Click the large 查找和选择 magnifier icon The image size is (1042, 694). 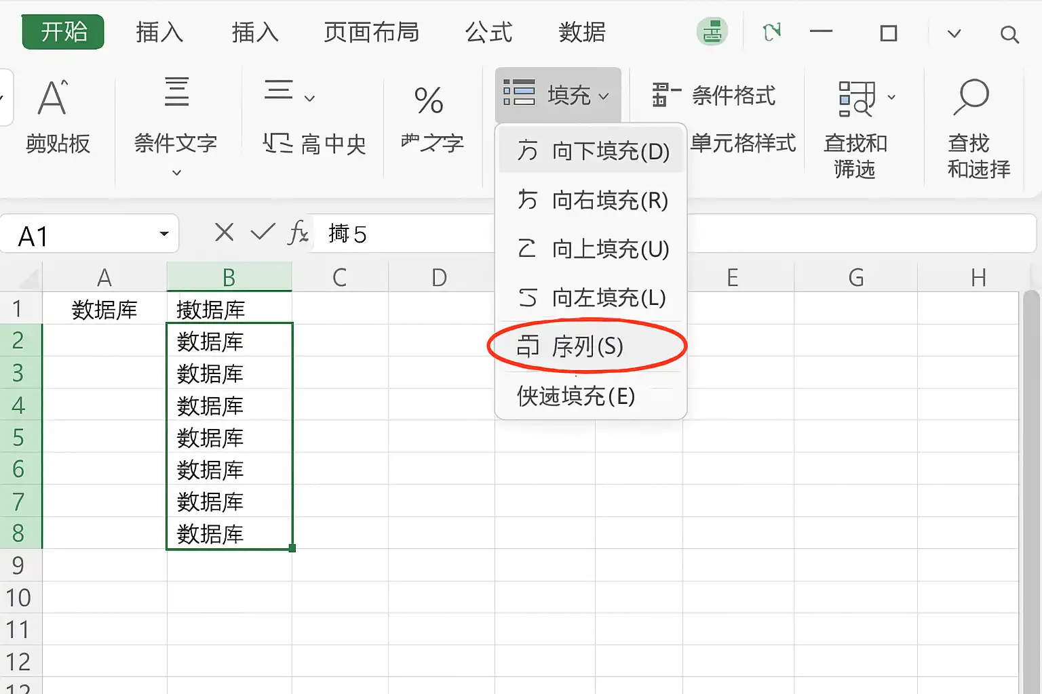click(971, 97)
